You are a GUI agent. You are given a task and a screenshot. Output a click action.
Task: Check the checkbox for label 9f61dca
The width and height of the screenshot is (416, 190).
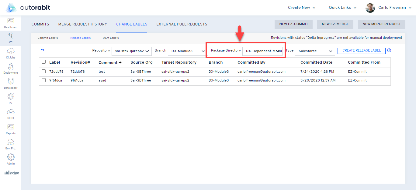click(43, 80)
